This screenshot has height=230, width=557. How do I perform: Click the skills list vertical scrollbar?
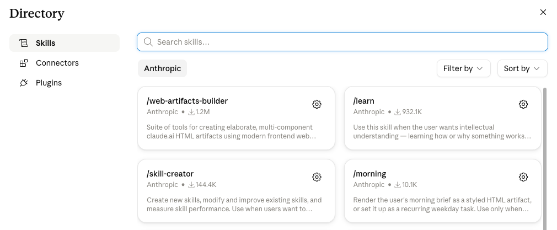[x=545, y=158]
